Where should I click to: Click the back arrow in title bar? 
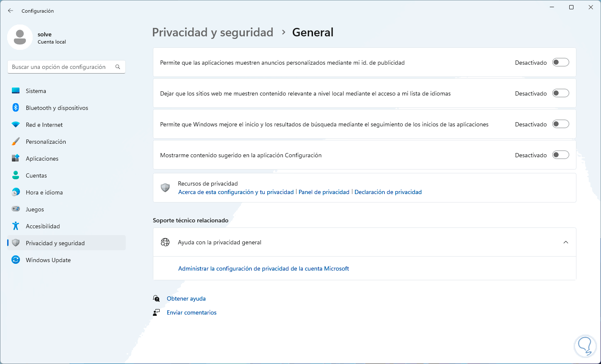click(x=11, y=11)
